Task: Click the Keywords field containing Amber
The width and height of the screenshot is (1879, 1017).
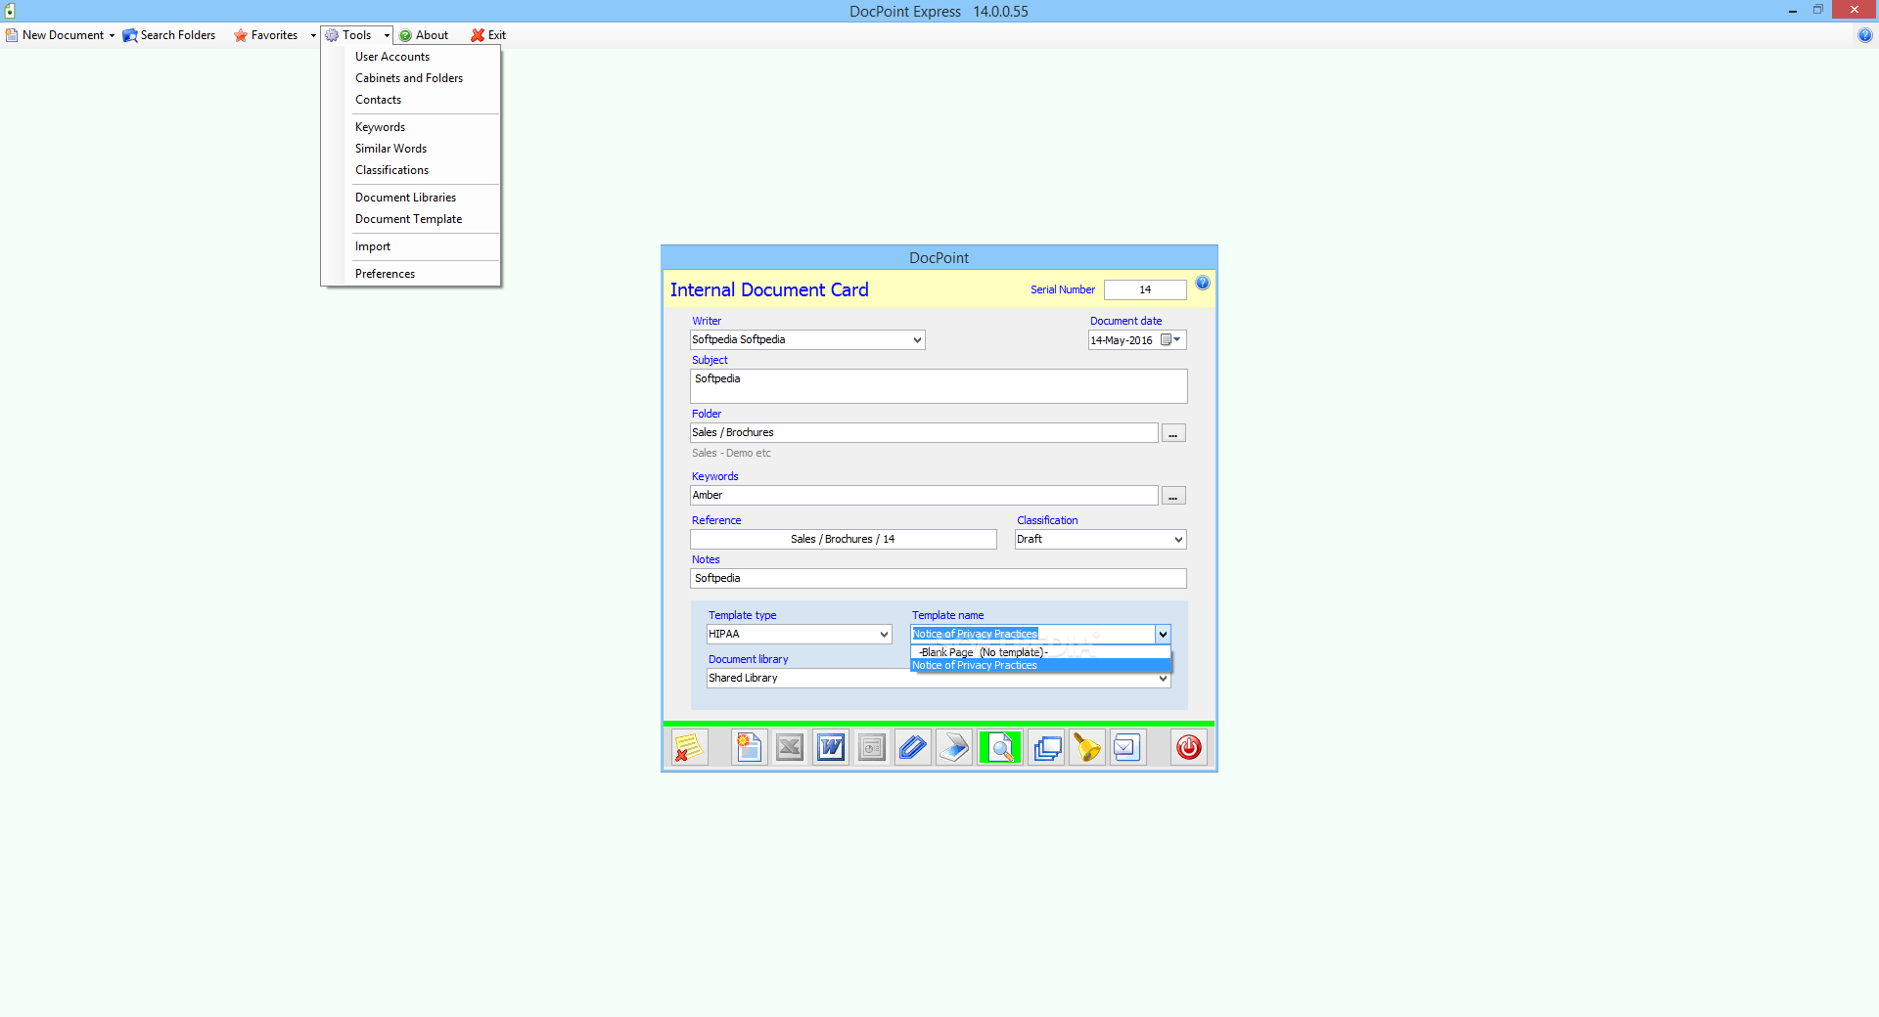Action: coord(924,496)
